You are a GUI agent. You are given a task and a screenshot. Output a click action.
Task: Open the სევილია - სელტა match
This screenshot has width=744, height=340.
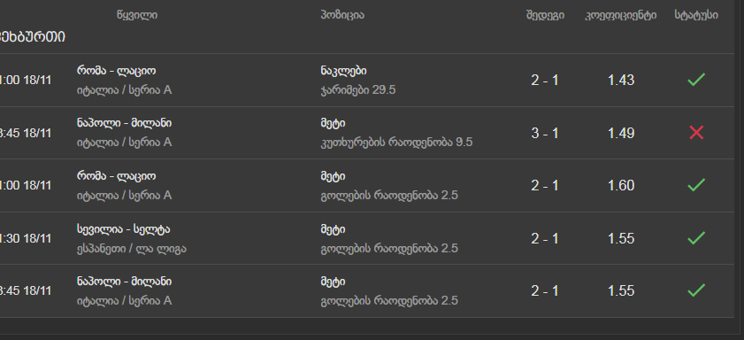[123, 229]
